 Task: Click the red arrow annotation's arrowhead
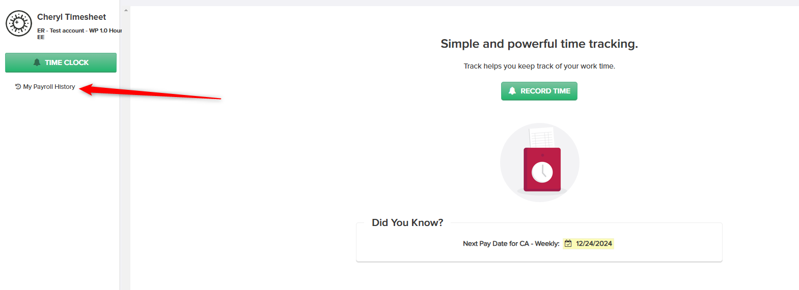click(x=88, y=89)
